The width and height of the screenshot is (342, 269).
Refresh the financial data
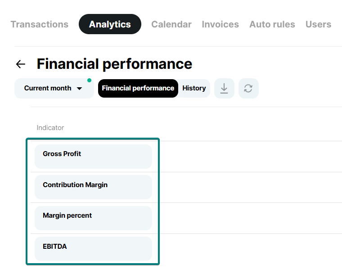click(x=248, y=88)
